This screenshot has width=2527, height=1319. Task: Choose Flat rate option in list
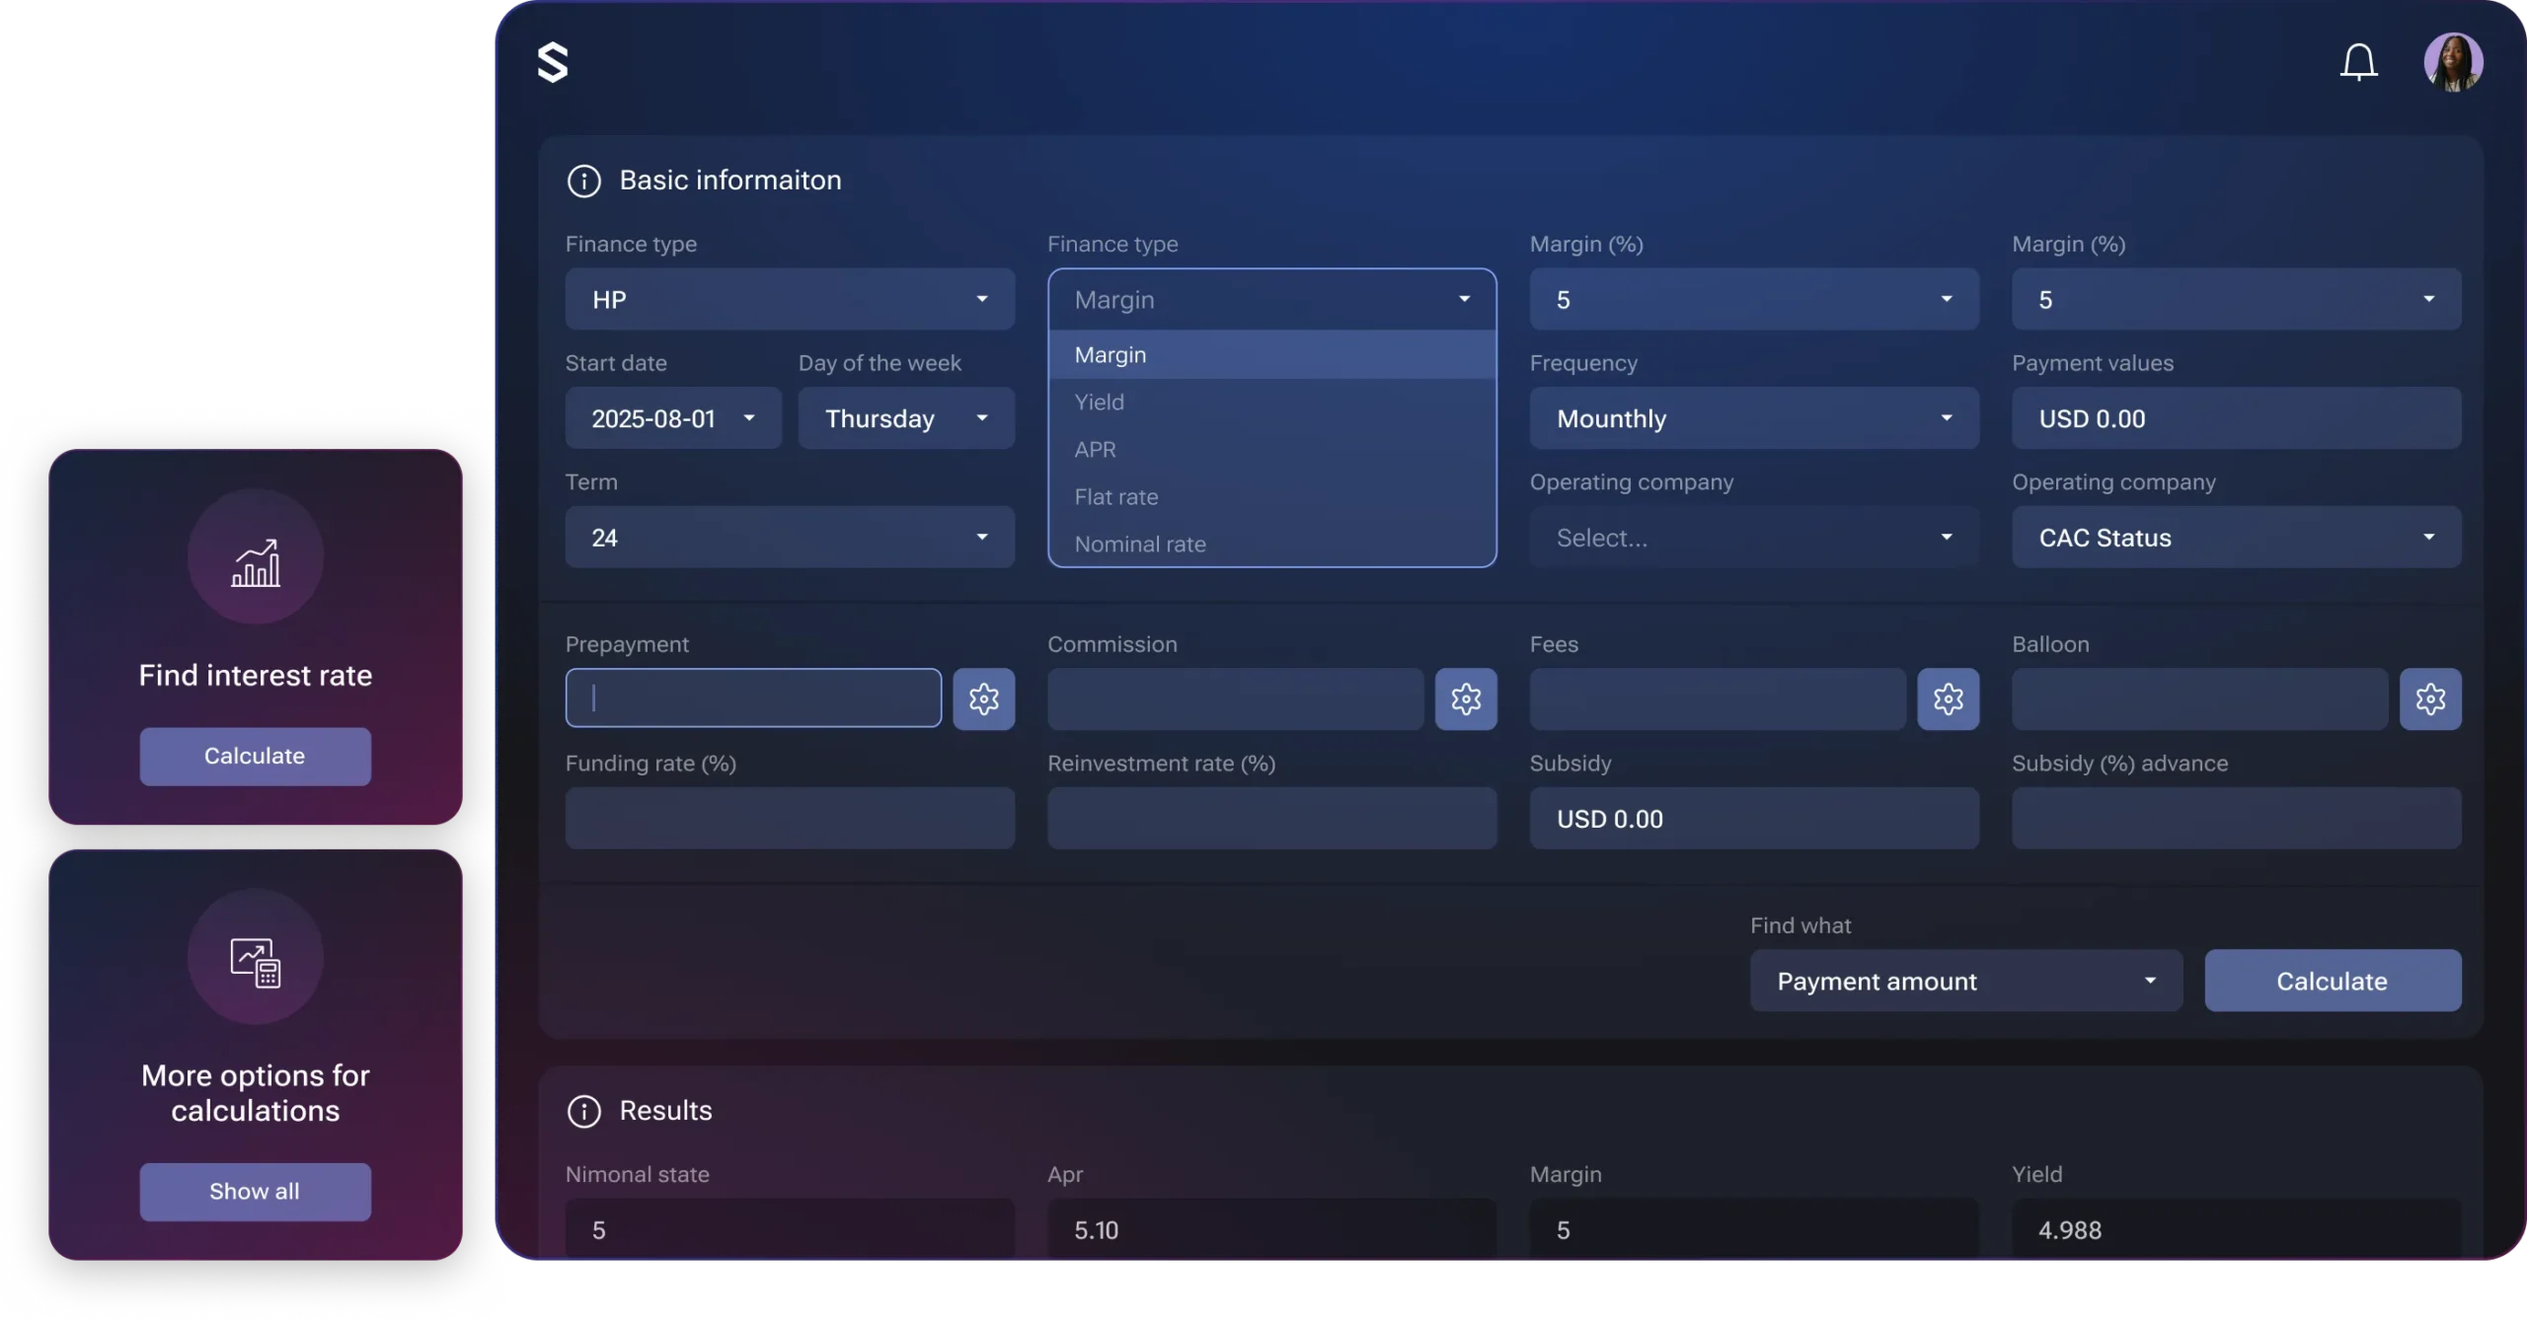[x=1116, y=496]
